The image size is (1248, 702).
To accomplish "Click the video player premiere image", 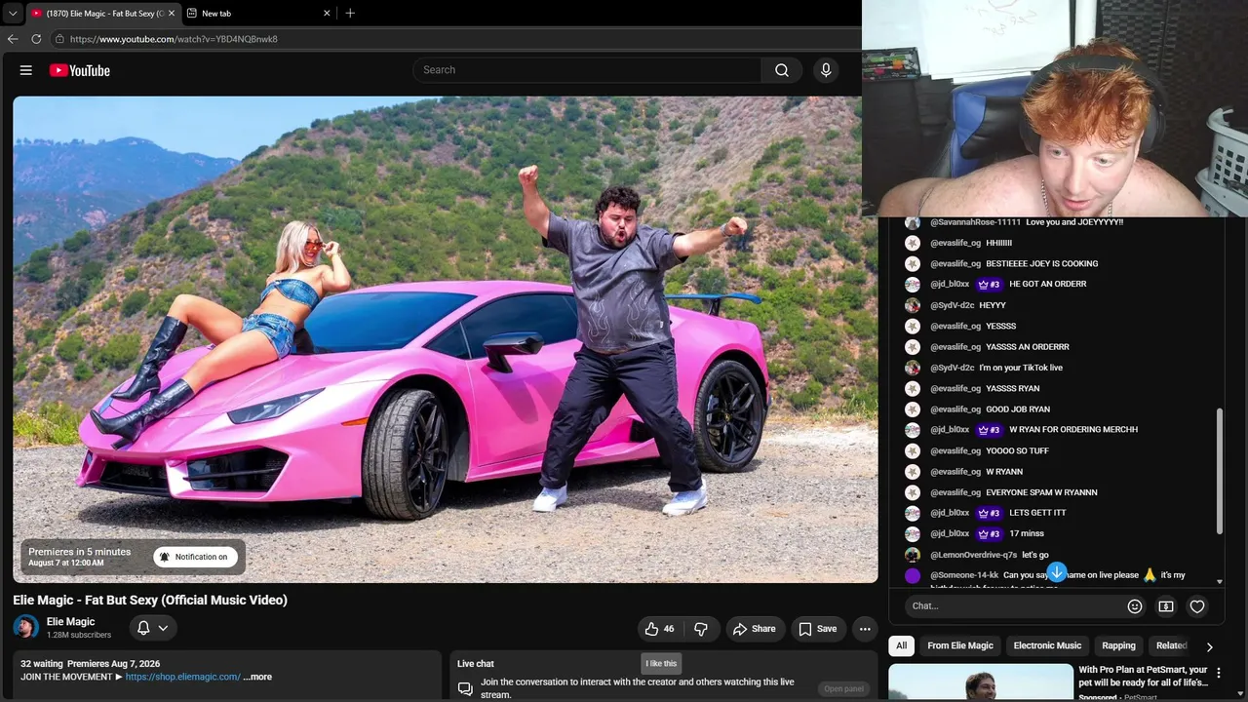I will 446,339.
